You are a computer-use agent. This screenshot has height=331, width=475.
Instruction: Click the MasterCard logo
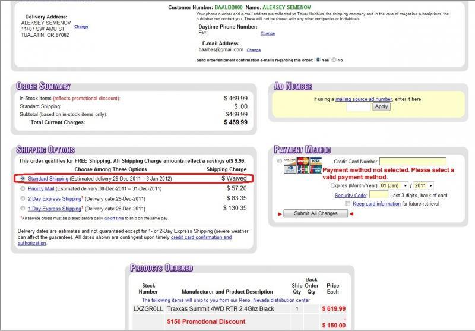(303, 161)
